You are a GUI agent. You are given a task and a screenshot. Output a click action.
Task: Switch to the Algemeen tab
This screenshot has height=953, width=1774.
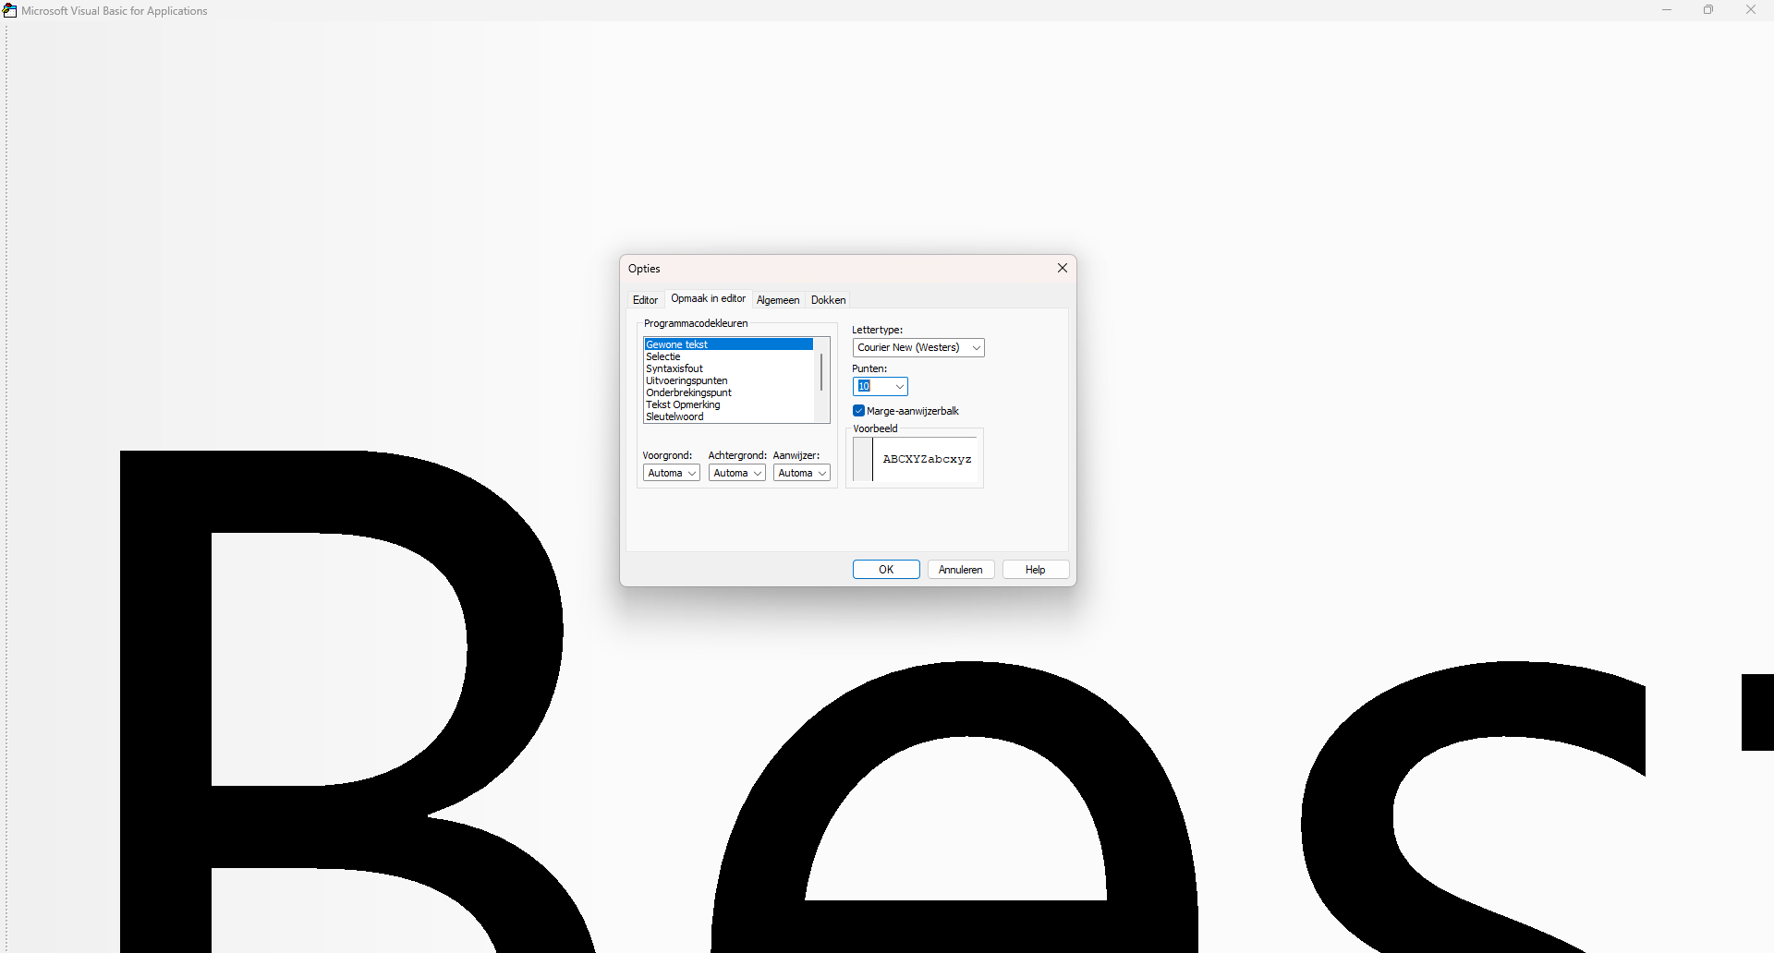click(777, 300)
